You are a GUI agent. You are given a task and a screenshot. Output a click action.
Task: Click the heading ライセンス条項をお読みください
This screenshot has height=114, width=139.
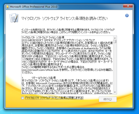pos(84,18)
